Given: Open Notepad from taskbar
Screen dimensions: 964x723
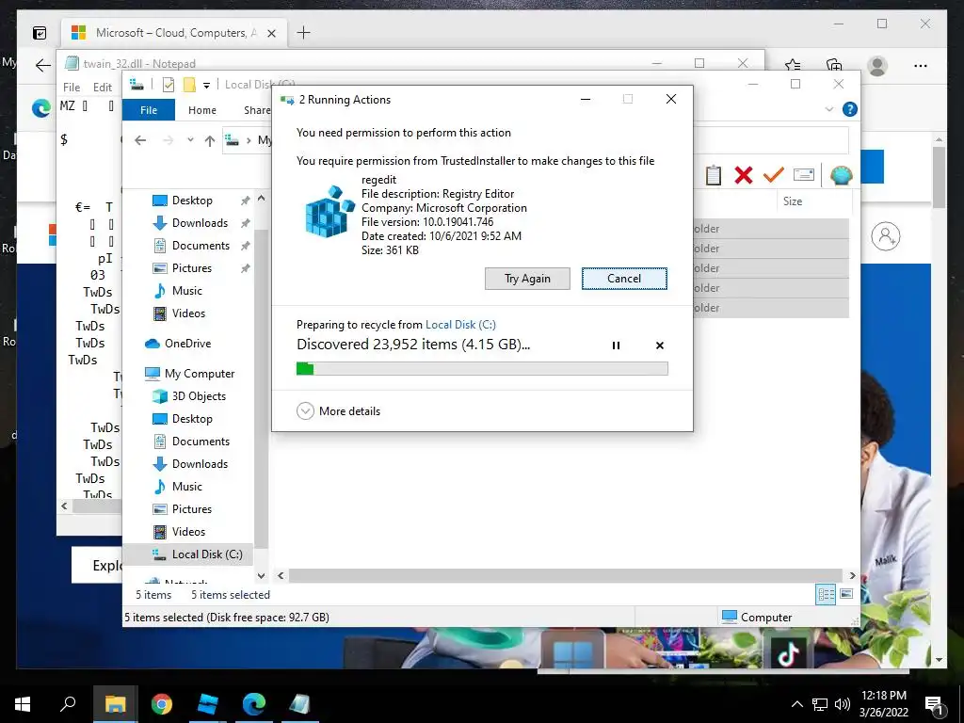Looking at the screenshot, I should pyautogui.click(x=299, y=704).
